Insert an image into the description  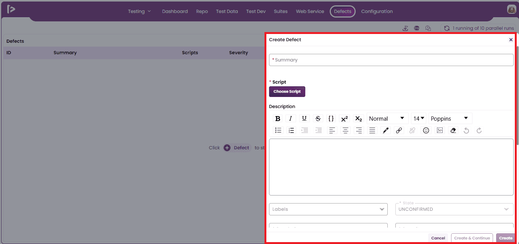[x=440, y=130]
